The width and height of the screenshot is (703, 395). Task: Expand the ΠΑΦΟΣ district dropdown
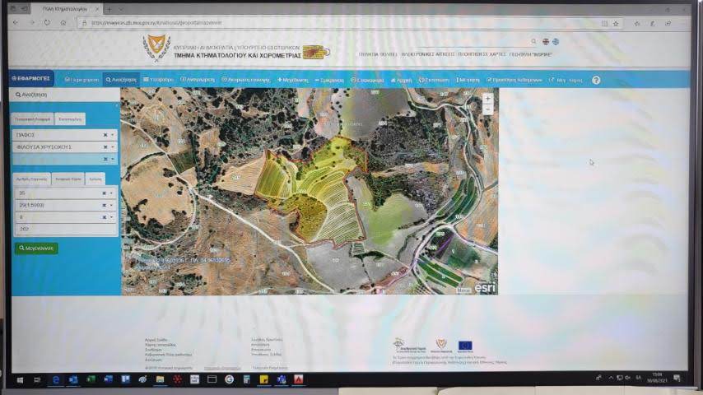(x=113, y=134)
